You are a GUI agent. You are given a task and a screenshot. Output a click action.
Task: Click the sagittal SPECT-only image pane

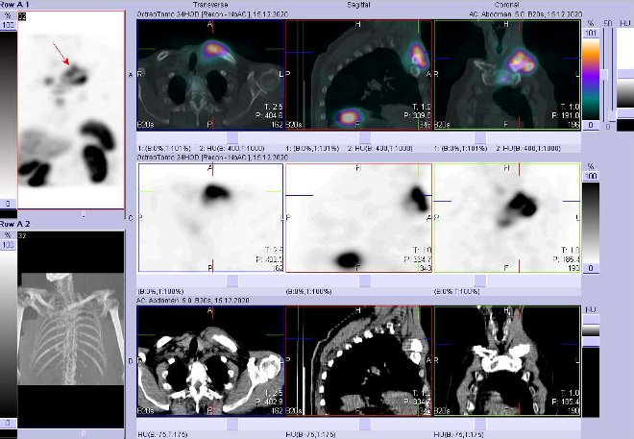[x=358, y=217]
